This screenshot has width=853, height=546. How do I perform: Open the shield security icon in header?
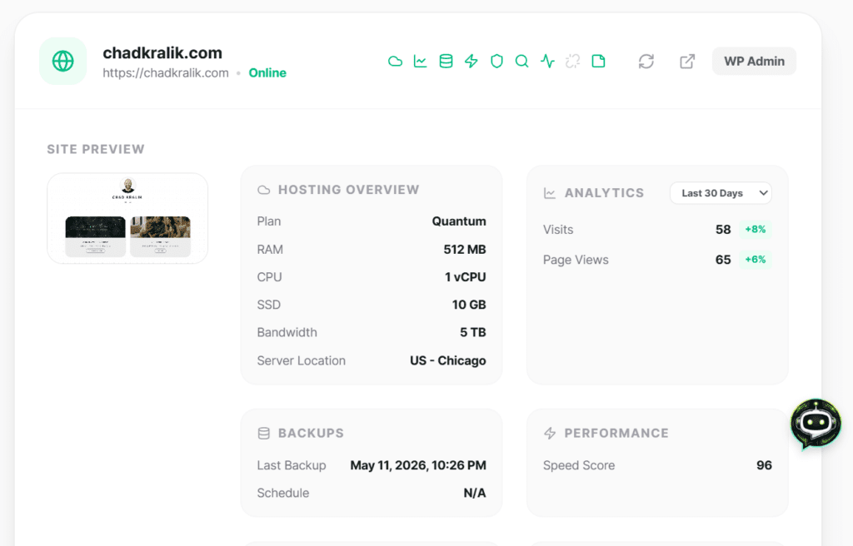tap(496, 62)
